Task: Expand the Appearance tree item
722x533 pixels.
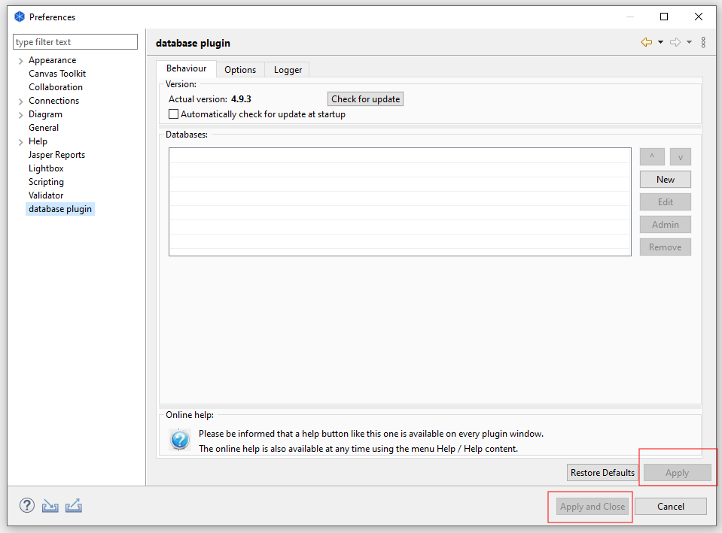Action: 20,59
